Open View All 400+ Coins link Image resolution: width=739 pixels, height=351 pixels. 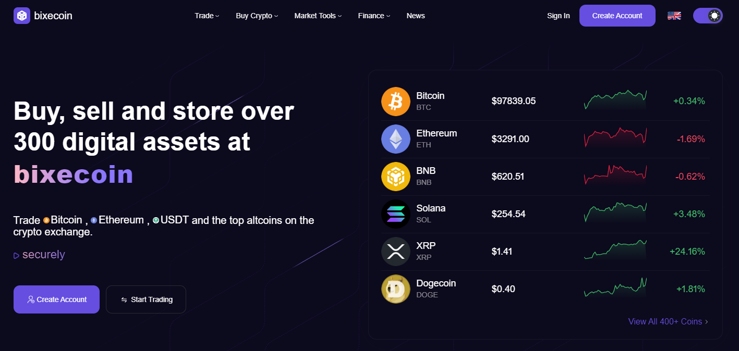664,321
